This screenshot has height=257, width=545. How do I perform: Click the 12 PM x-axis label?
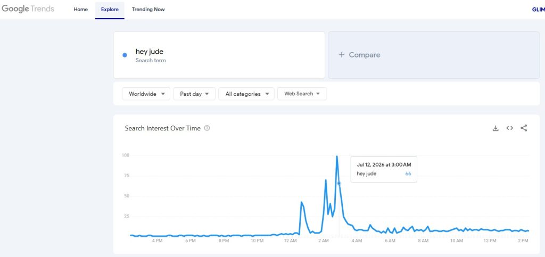490,241
